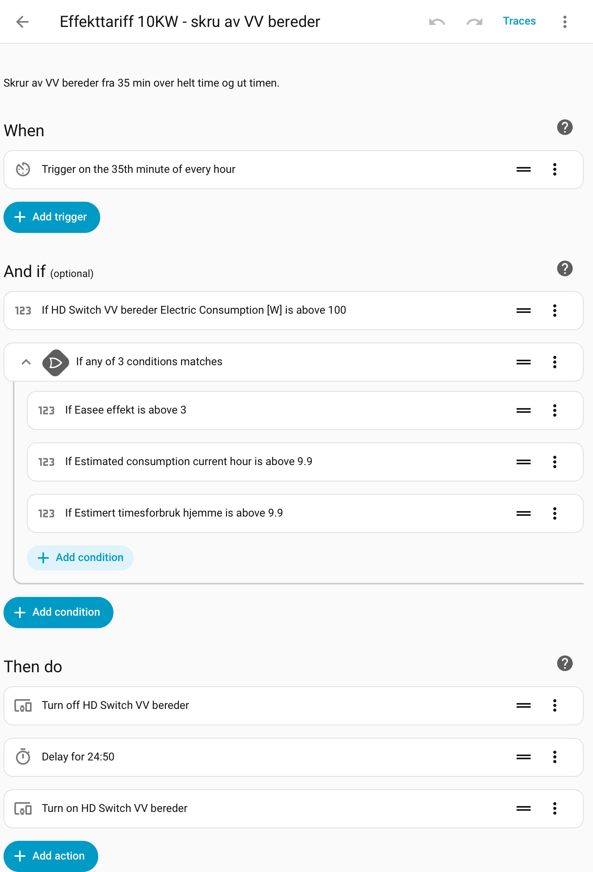Open options for HD Switch consumption condition
This screenshot has height=872, width=593.
click(x=554, y=311)
